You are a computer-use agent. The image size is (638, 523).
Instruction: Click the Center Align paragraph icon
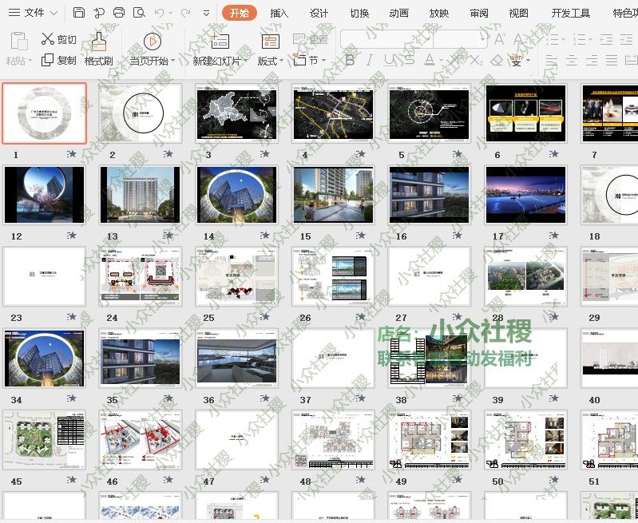pos(572,60)
